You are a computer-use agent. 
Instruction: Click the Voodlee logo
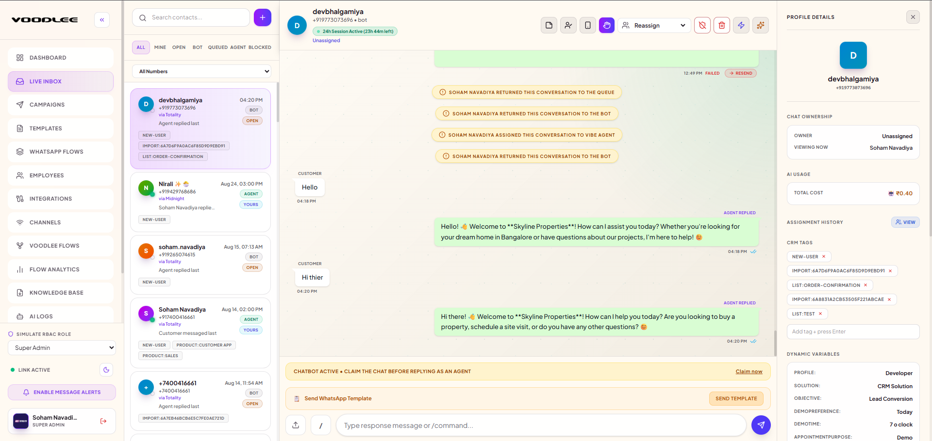(x=45, y=20)
